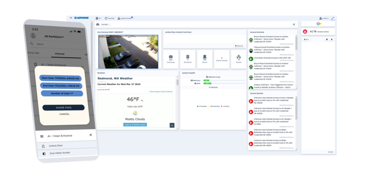Image resolution: width=366 pixels, height=192 pixels.
Task: Click the Alphone Corp label in System Health
Action: coord(213,77)
